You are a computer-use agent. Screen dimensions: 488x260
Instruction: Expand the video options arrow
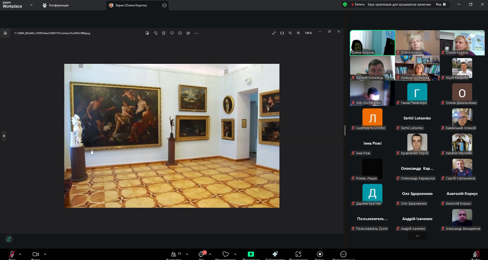[45, 254]
